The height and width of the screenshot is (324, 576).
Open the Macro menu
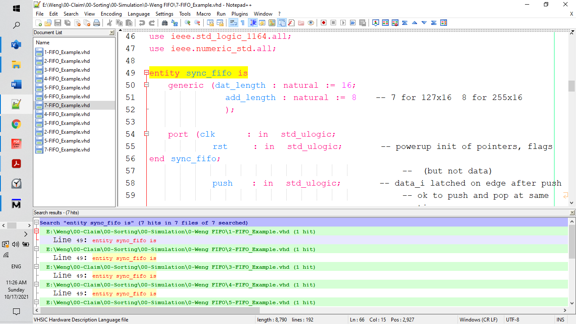pyautogui.click(x=204, y=14)
